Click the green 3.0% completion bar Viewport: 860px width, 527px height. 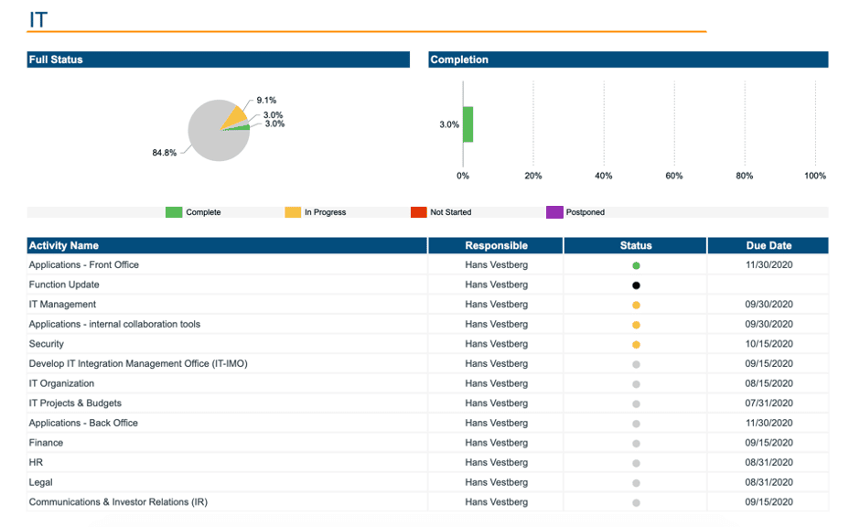point(468,124)
